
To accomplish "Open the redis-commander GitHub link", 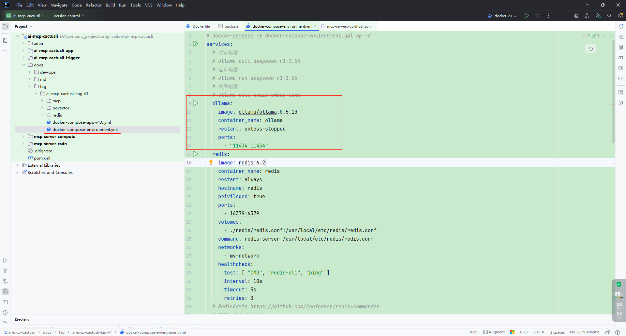I will pyautogui.click(x=315, y=306).
